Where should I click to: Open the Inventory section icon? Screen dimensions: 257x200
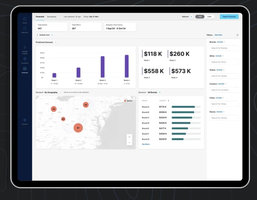click(25, 59)
